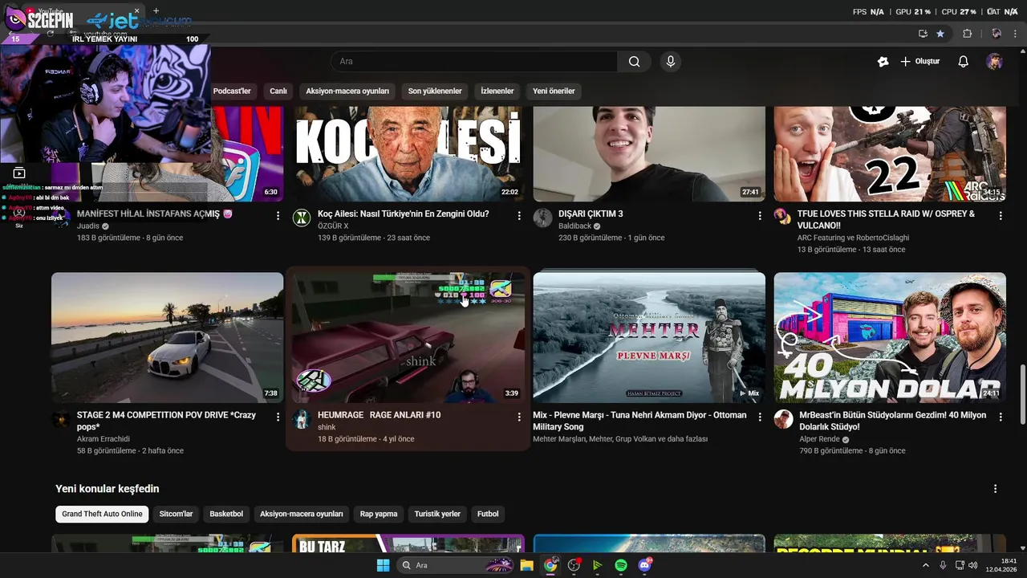The image size is (1027, 578).
Task: Open title Koç Ailesi: Nasıl Türkiye'nin En Zengini Oldu?
Action: coord(404,214)
